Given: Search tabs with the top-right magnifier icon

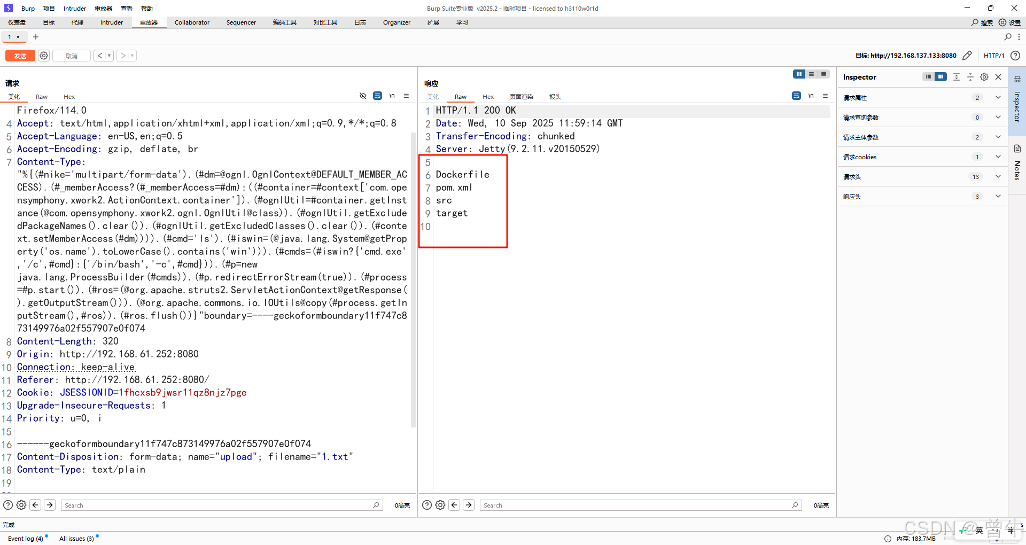Looking at the screenshot, I should [1008, 37].
